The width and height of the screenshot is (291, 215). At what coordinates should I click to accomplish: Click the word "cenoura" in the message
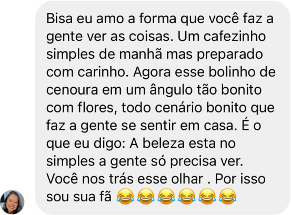pyautogui.click(x=72, y=90)
